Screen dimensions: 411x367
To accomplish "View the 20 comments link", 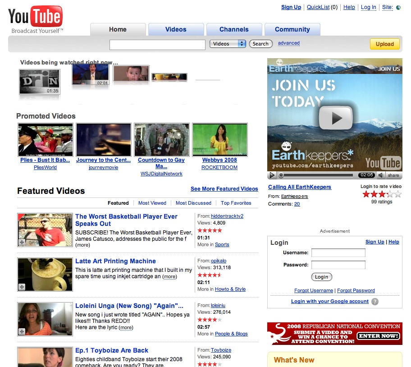I will click(x=297, y=204).
